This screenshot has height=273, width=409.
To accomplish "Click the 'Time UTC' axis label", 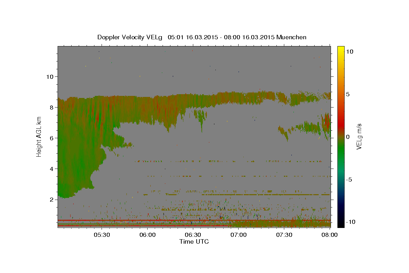I will pyautogui.click(x=194, y=242).
